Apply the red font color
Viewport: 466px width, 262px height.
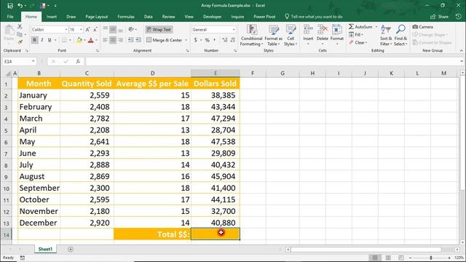[91, 40]
